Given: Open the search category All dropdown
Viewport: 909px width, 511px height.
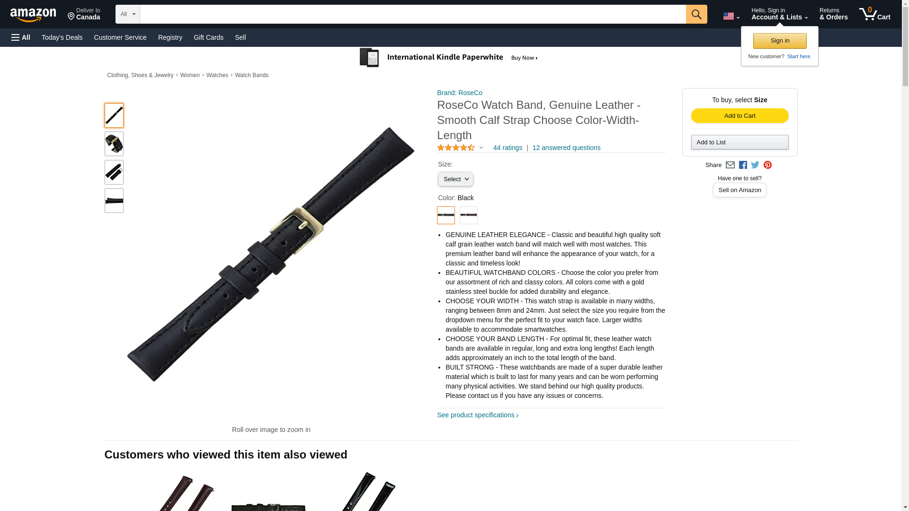Looking at the screenshot, I should tap(128, 14).
